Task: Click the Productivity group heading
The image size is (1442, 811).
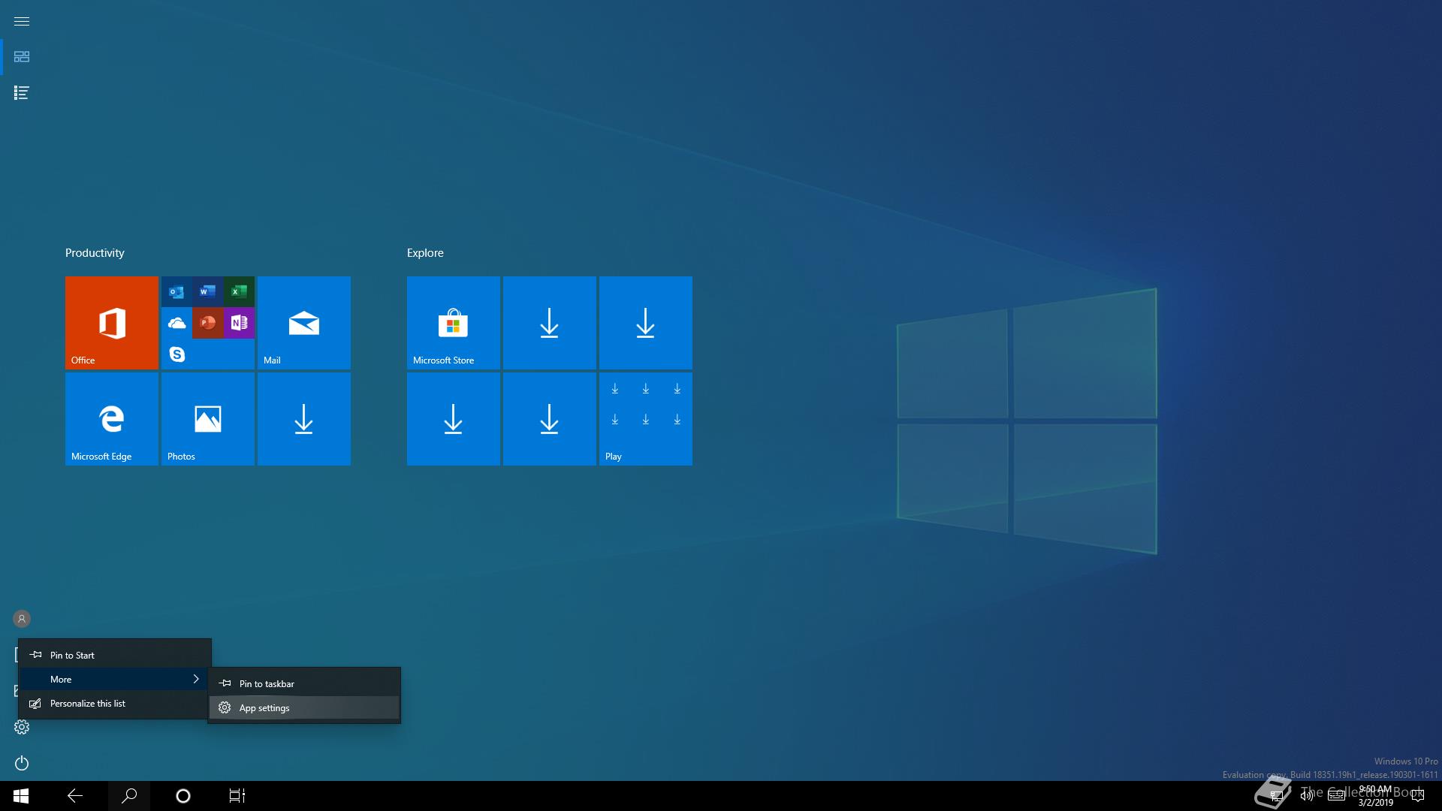Action: (x=95, y=253)
